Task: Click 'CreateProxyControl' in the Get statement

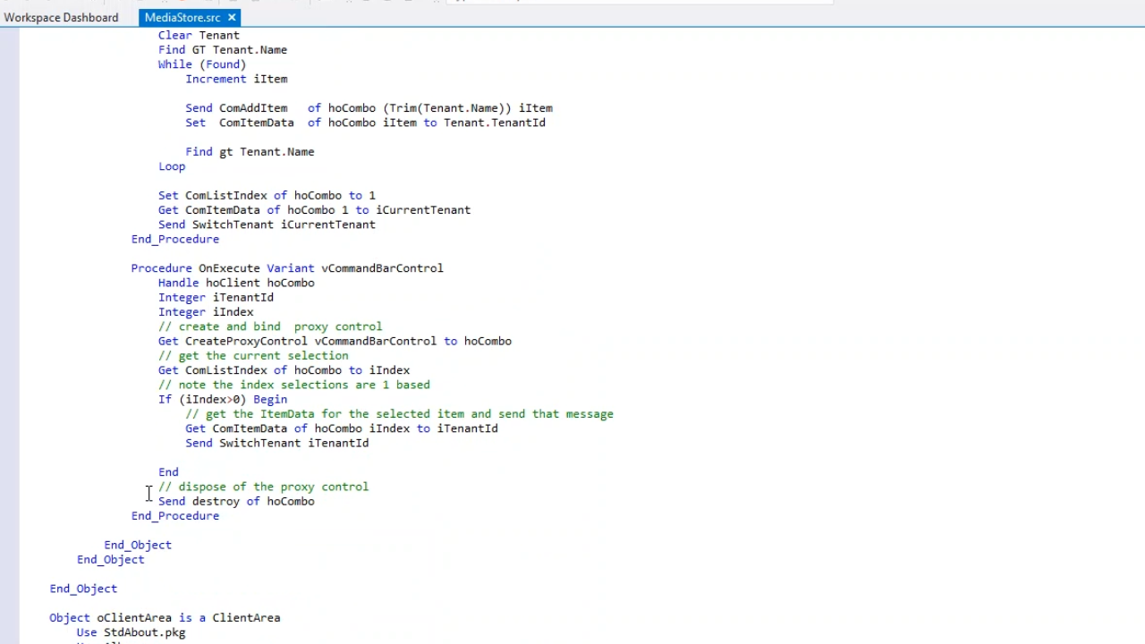Action: pos(246,341)
